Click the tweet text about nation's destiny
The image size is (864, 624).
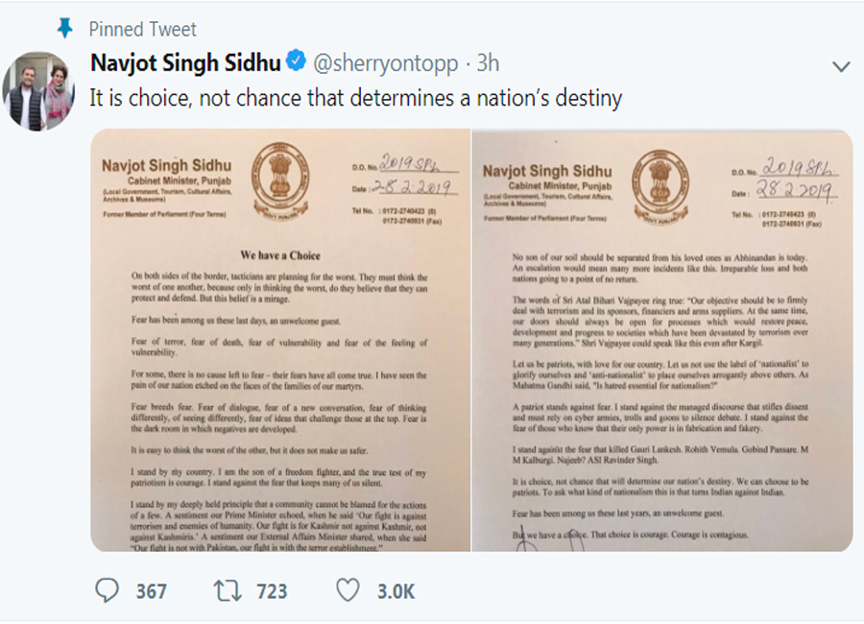coord(356,97)
